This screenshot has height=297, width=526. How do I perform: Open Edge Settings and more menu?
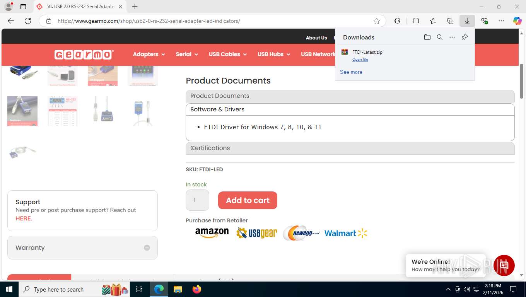[x=501, y=21]
